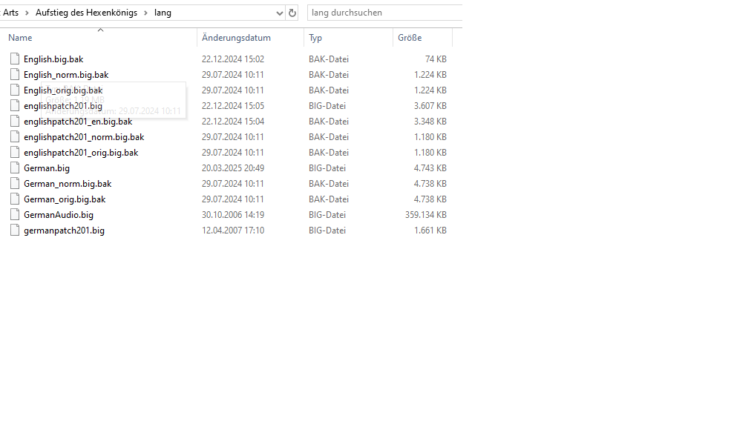The height and width of the screenshot is (441, 754).
Task: Click the size value 74 KB
Action: 436,59
